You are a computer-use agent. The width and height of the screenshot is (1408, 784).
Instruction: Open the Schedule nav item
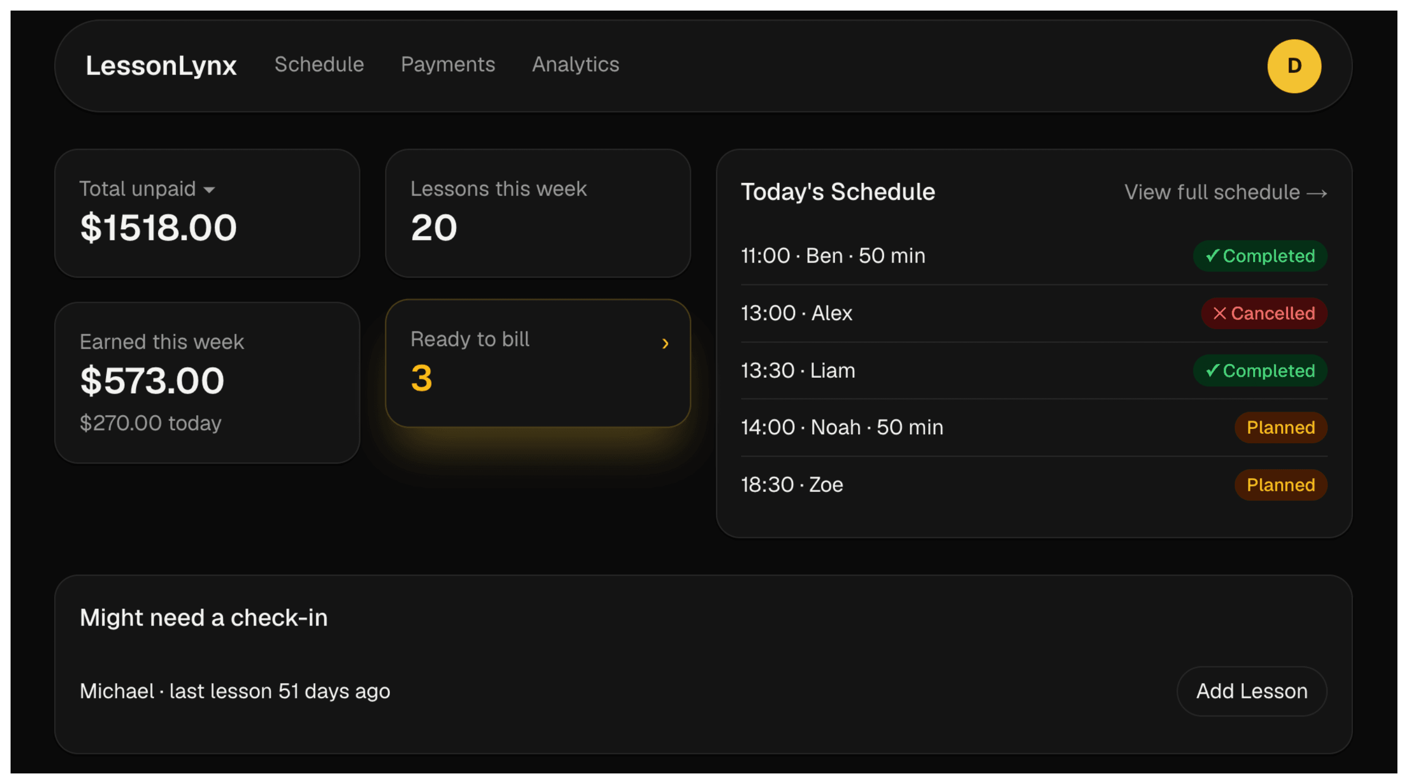[319, 64]
